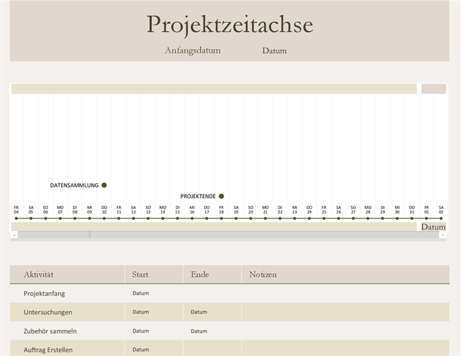Select the Anfangsdatum label
Viewport: 462px width, 356px height.
[192, 51]
